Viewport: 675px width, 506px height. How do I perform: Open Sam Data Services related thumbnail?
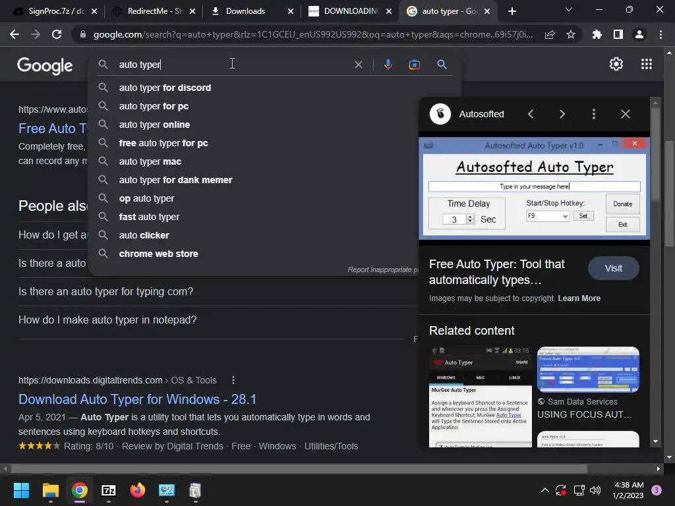tap(588, 370)
